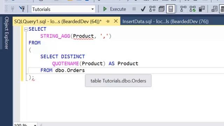Click the greyed Connect plug icon
Image resolution: width=224 pixels, height=126 pixels.
[13, 9]
